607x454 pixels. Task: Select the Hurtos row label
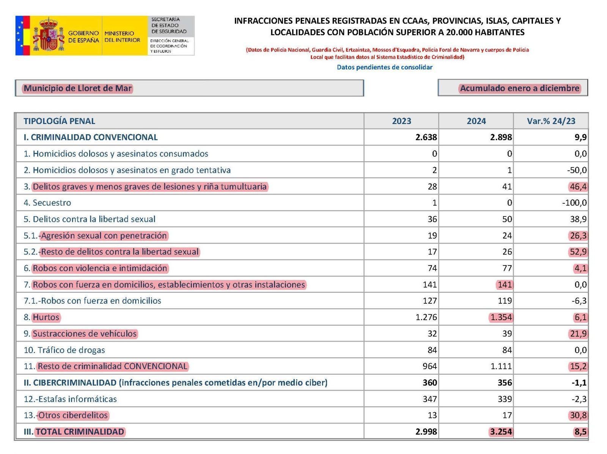tap(46, 317)
